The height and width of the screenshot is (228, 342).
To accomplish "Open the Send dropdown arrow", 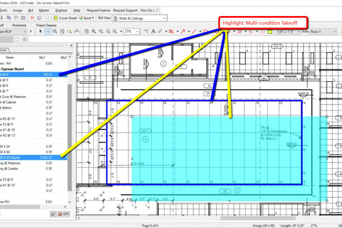I will [93, 18].
